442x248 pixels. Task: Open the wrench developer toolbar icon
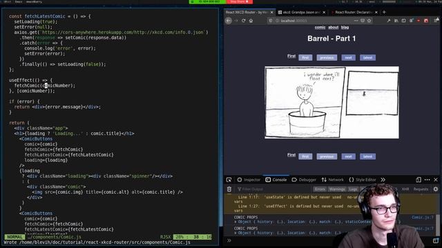[x=389, y=21]
